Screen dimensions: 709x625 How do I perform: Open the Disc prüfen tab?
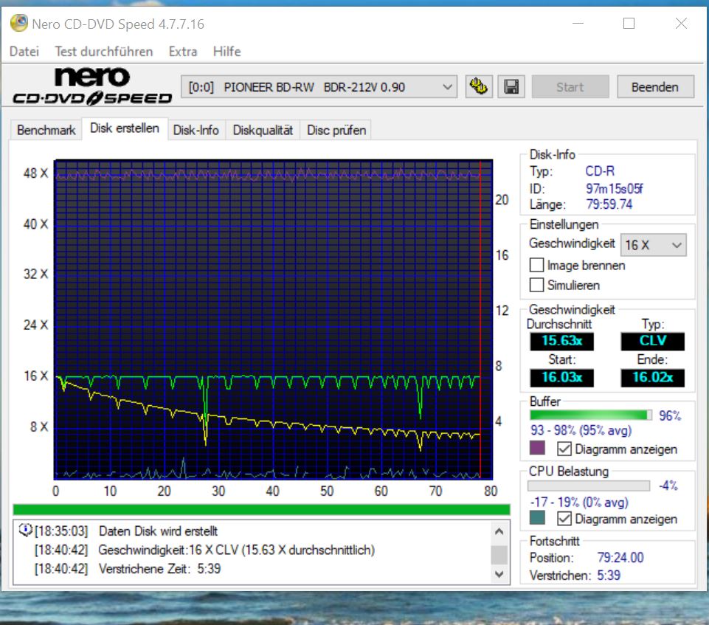(x=336, y=131)
